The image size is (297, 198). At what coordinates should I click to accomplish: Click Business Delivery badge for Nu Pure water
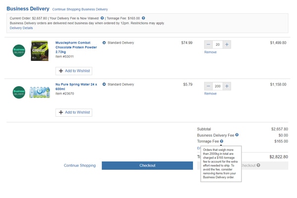[x=19, y=93]
